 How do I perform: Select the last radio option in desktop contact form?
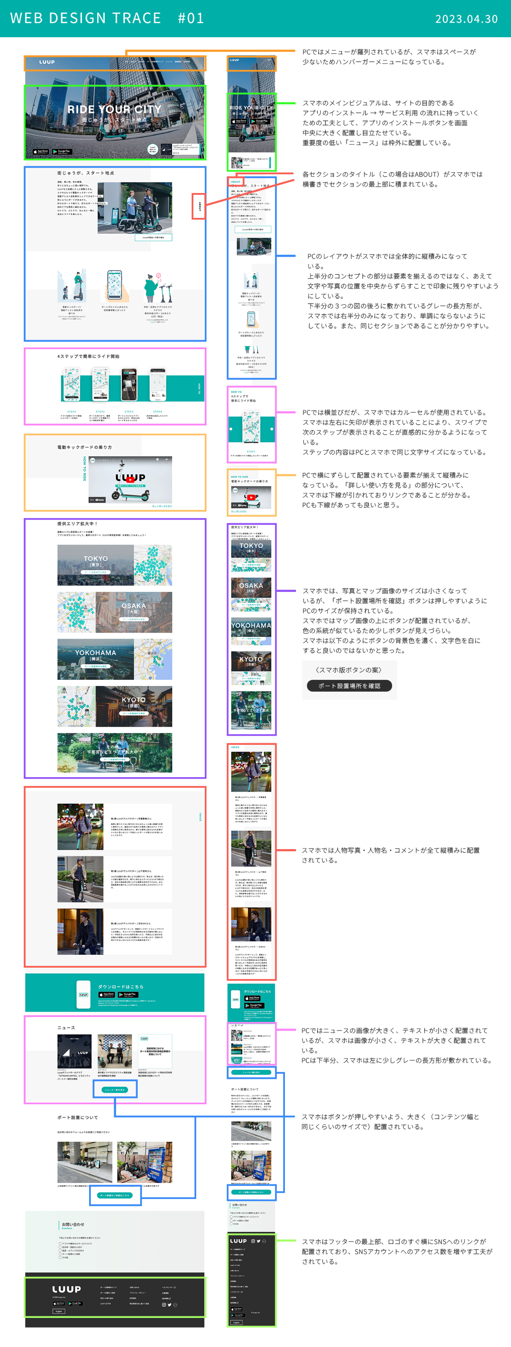point(60,1257)
